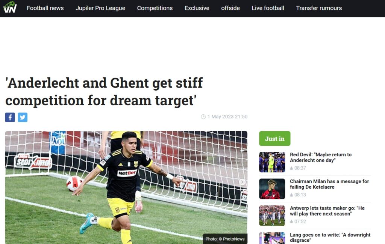This screenshot has width=385, height=244.
Task: Open the offside section
Action: 230,8
